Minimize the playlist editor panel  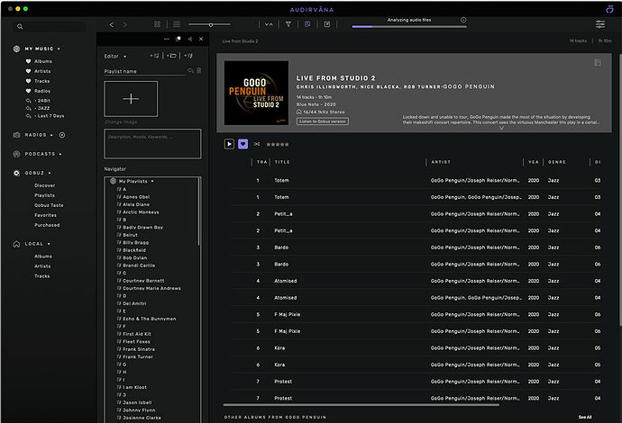[x=167, y=39]
